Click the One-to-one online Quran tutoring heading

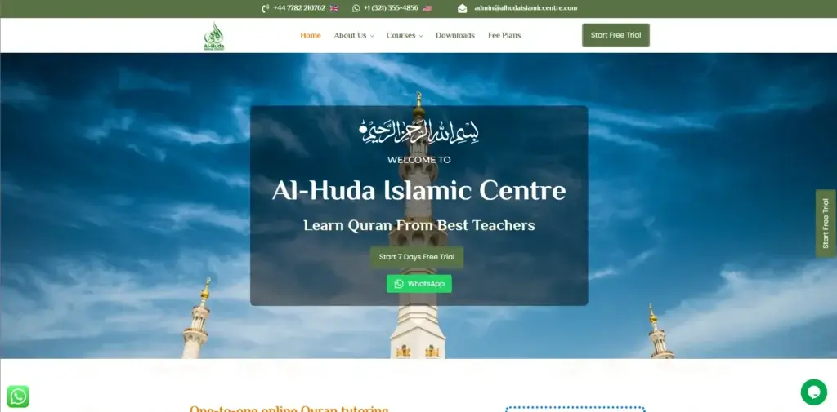pyautogui.click(x=289, y=408)
